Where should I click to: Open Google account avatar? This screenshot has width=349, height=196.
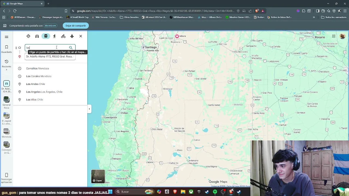[342, 36]
